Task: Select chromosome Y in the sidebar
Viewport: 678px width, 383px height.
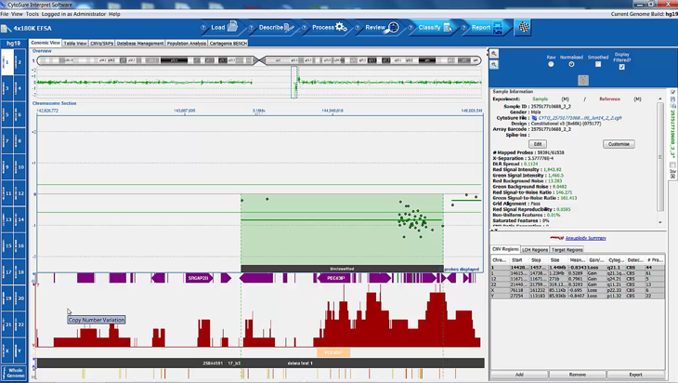Action: coord(20,351)
